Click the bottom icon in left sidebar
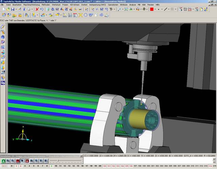Viewport: 217px width, 169px height. point(3,83)
